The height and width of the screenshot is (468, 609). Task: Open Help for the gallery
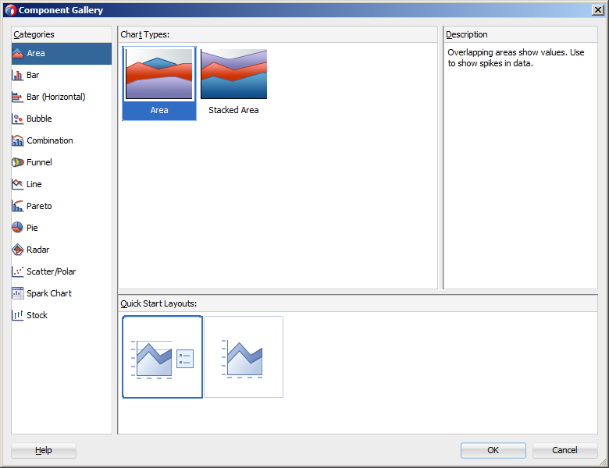point(44,450)
